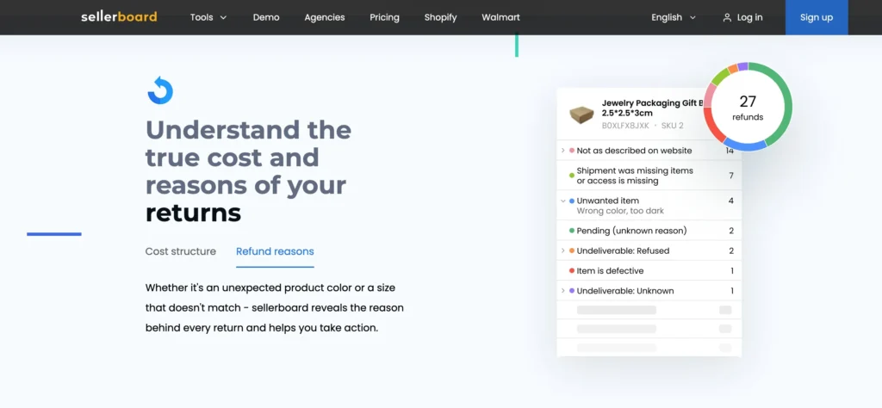The width and height of the screenshot is (882, 408).
Task: Click the blue dot beside Unwanted item
Action: tap(572, 201)
